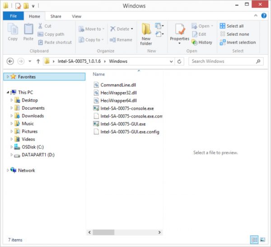Click the search magnifier icon
This screenshot has width=271, height=247.
pos(258,61)
